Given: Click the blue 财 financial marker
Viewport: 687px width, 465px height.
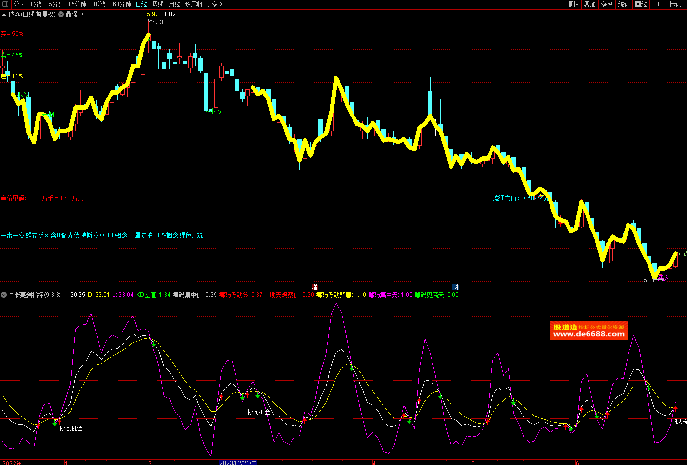Looking at the screenshot, I should click(455, 287).
